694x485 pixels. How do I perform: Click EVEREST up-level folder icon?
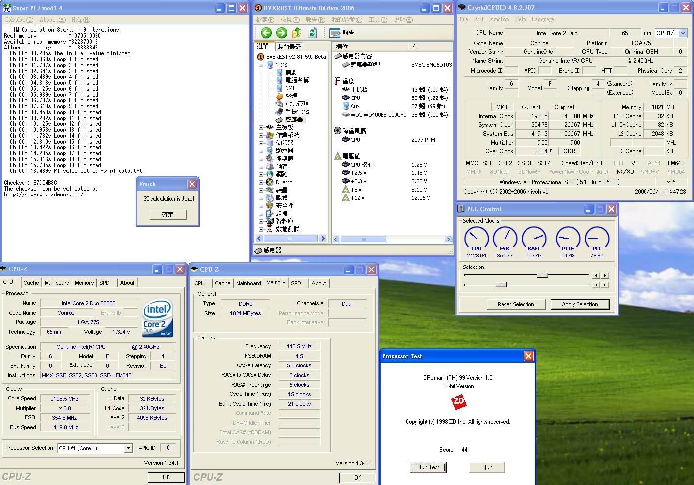(297, 33)
